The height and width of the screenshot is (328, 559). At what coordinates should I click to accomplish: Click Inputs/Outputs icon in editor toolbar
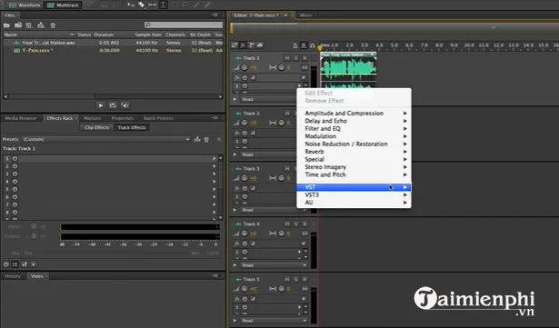(235, 45)
